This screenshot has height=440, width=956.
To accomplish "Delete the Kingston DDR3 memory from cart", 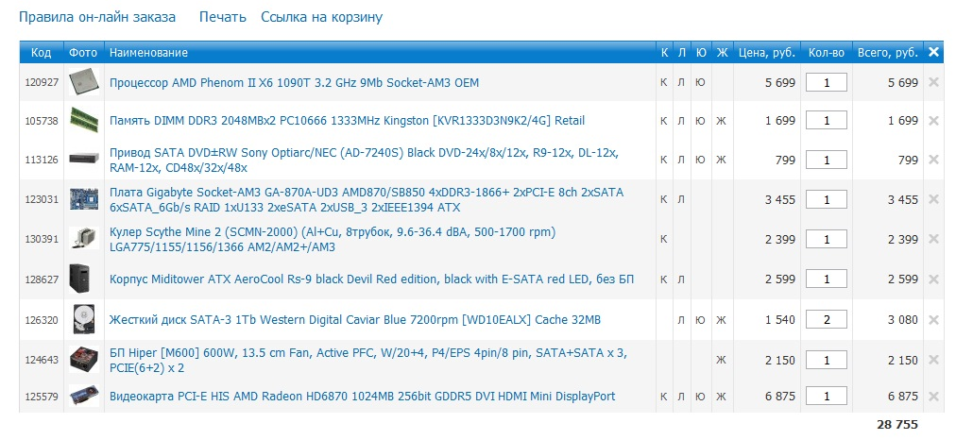I will (933, 121).
